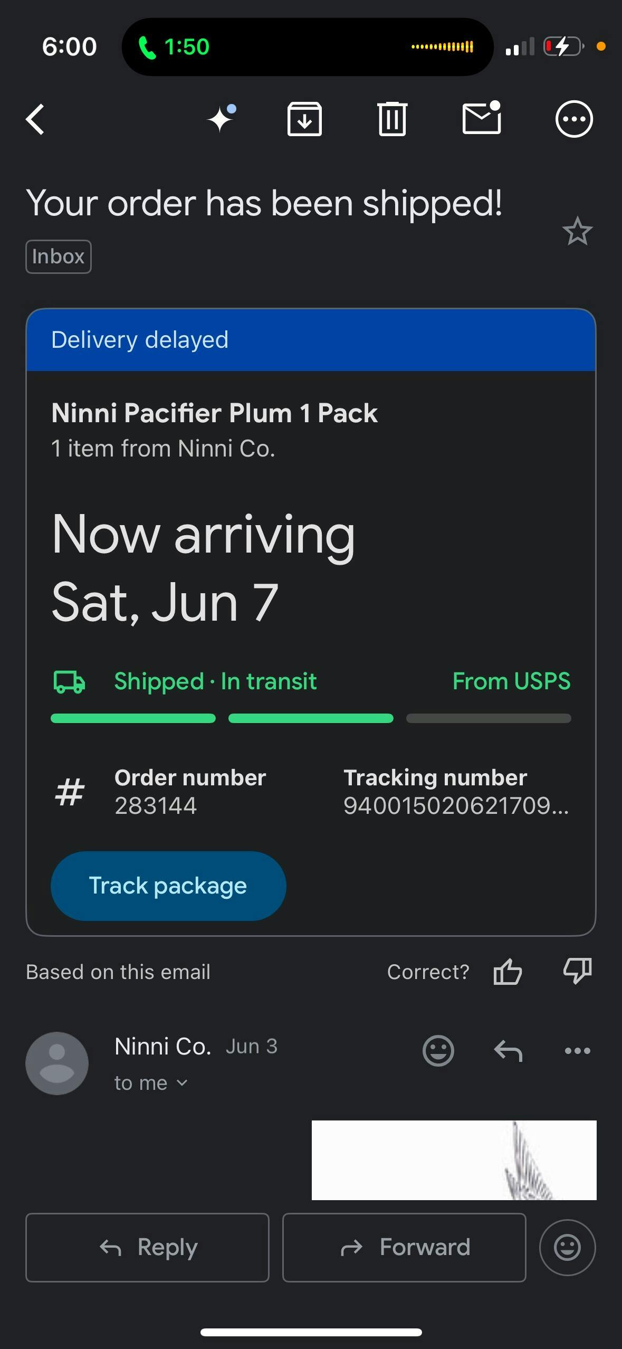622x1349 pixels.
Task: Give thumbs down for incorrect summary
Action: click(x=577, y=971)
